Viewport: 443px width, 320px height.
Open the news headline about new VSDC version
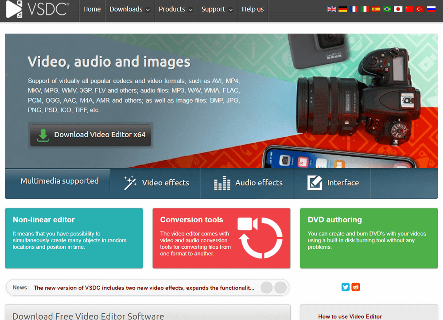(144, 288)
